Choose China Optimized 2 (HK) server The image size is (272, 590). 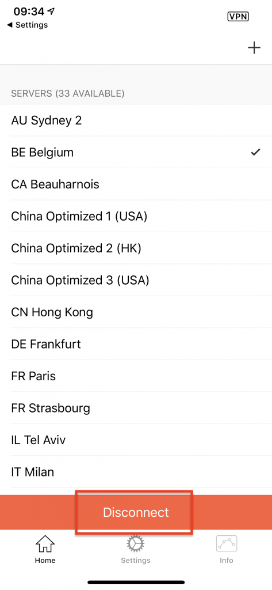click(136, 248)
